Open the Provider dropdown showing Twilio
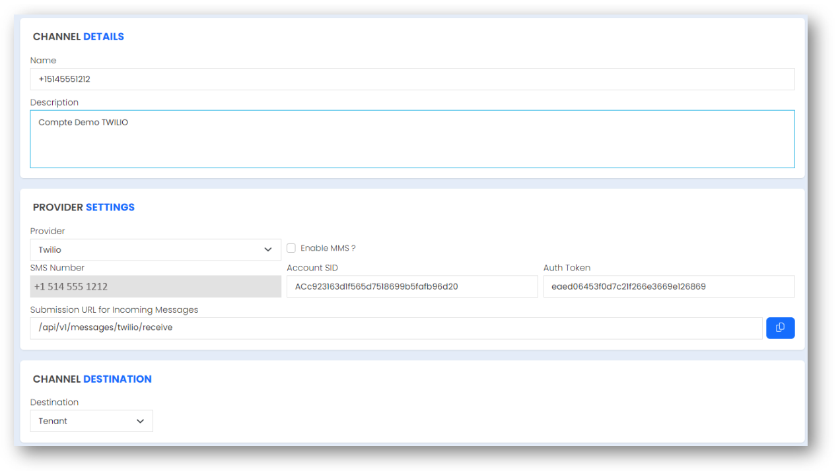Screen dimensions: 840x473 coord(156,249)
